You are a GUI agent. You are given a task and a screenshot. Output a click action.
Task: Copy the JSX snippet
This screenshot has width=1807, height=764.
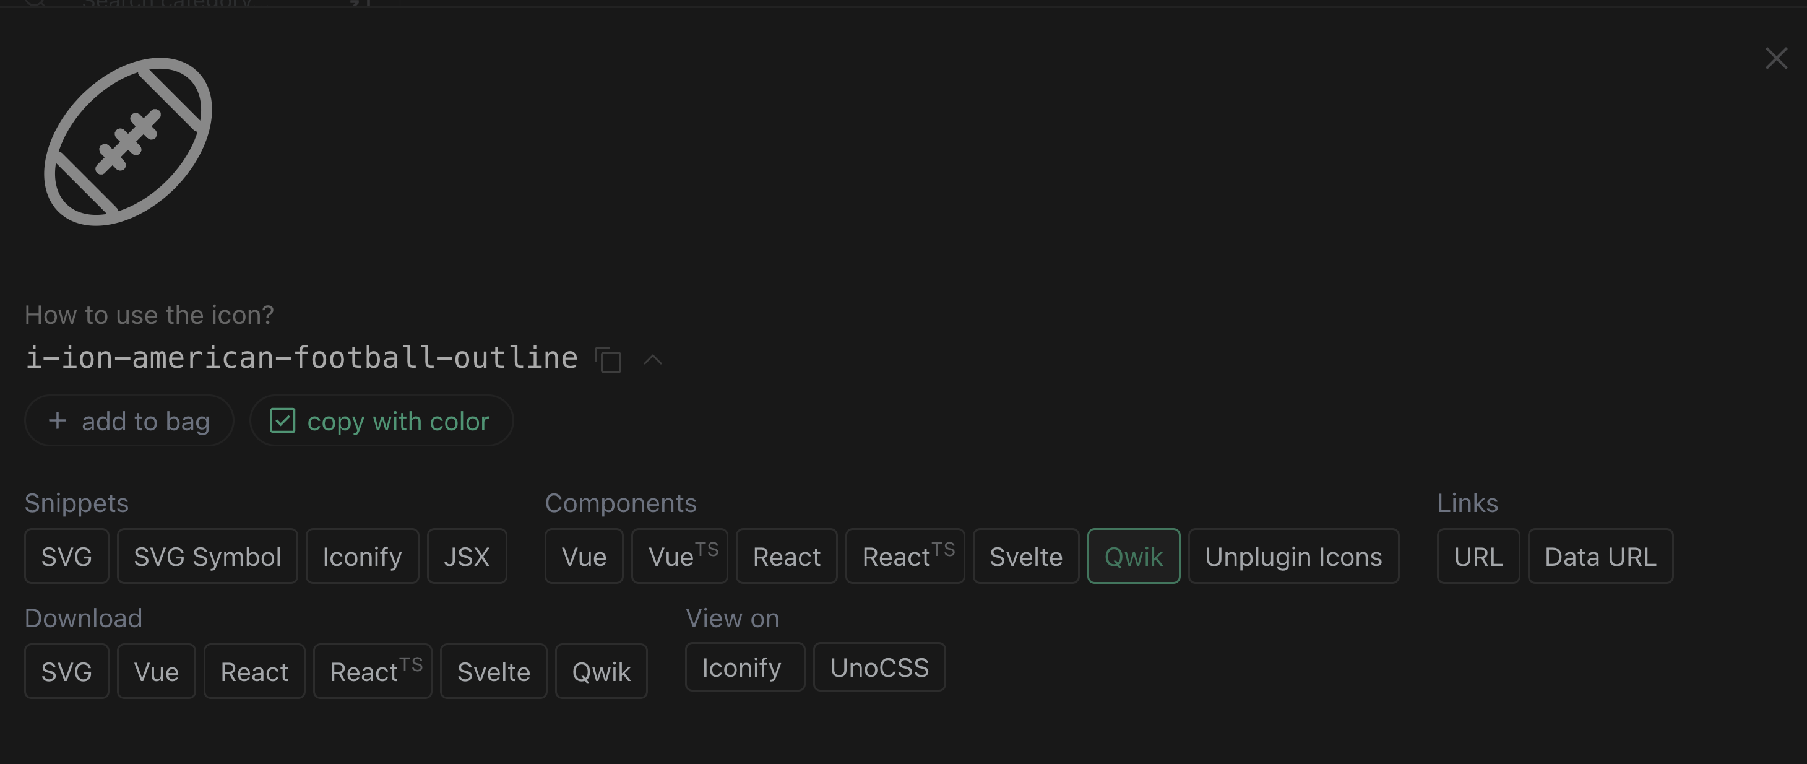click(x=467, y=557)
